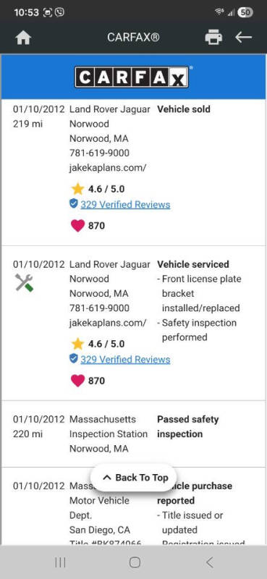Viewport: 267px width, 579px height.
Task: Tap the Android back navigation chevron
Action: point(209,562)
